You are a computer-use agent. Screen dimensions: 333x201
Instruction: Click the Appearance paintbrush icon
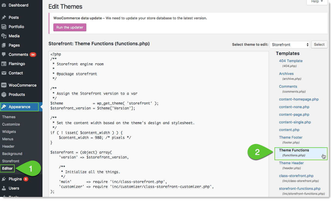[x=4, y=107]
